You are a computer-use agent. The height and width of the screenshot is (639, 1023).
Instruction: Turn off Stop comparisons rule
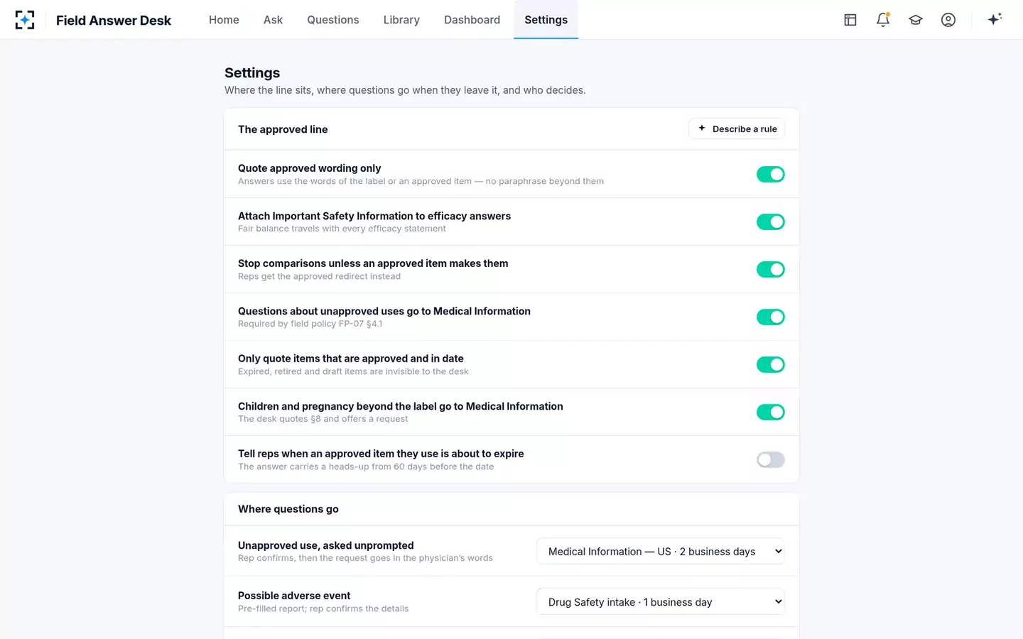pos(771,270)
